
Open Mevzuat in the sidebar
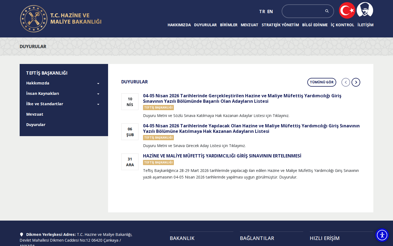click(x=35, y=114)
